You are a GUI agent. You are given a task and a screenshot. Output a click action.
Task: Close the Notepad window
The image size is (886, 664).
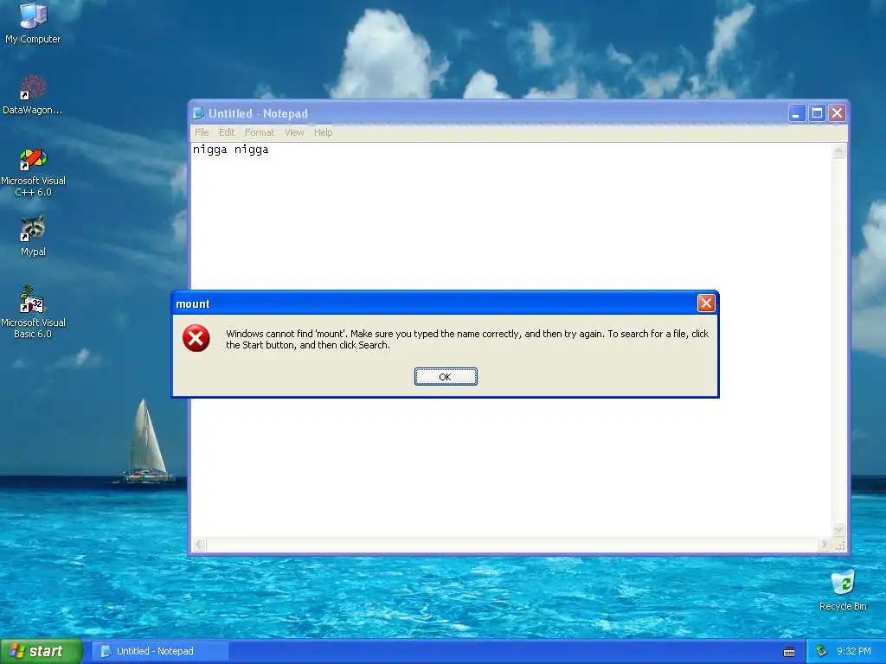pos(838,113)
